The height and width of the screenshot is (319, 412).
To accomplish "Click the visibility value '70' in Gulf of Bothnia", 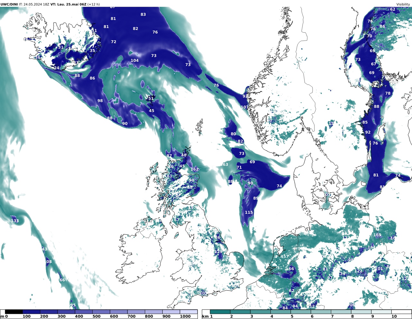I will (x=370, y=36).
